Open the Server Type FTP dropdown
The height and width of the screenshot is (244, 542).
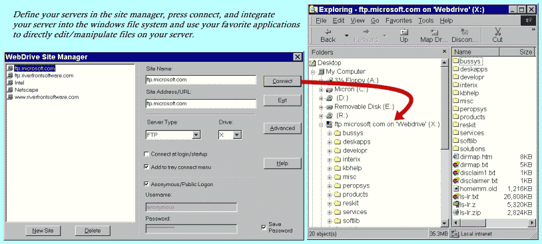click(x=196, y=135)
